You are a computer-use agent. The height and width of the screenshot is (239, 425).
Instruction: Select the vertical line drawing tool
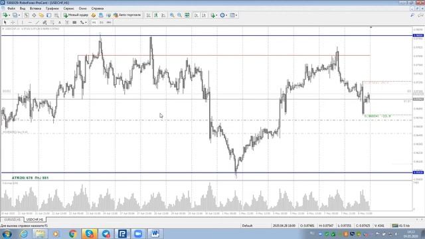22,23
